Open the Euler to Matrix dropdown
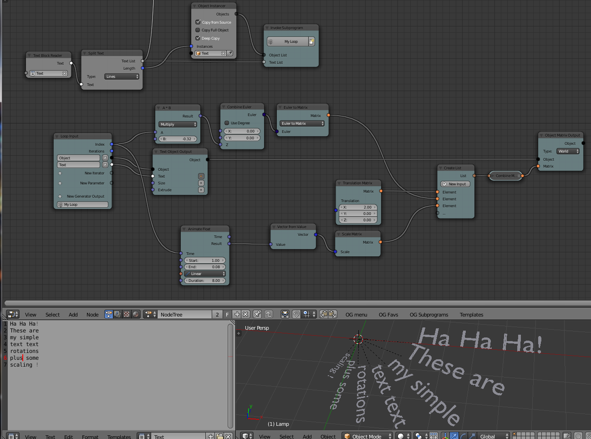The height and width of the screenshot is (439, 591). [x=302, y=123]
